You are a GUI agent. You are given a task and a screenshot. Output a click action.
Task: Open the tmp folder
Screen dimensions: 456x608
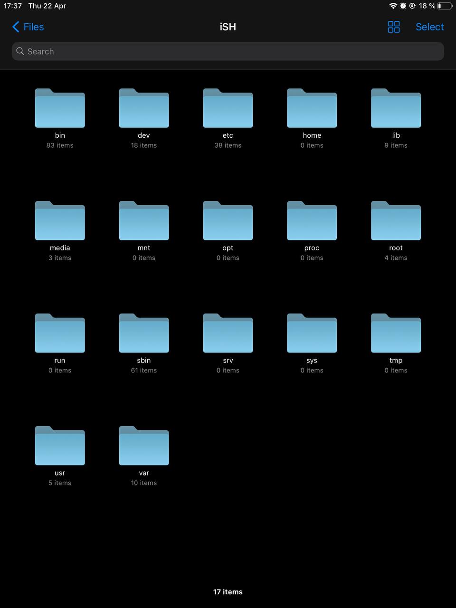click(x=396, y=333)
